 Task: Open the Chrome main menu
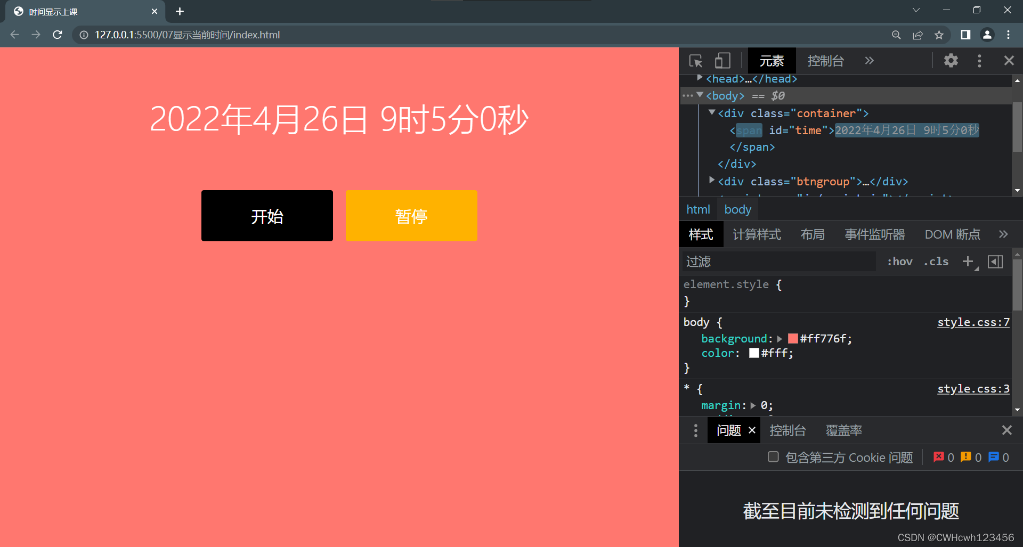1008,35
